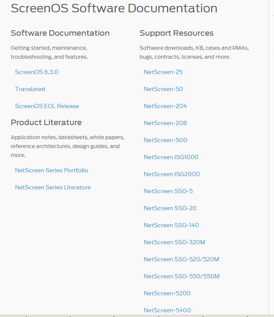274x317 pixels.
Task: Open NetScreen SSG-320M support link
Action: 174,242
